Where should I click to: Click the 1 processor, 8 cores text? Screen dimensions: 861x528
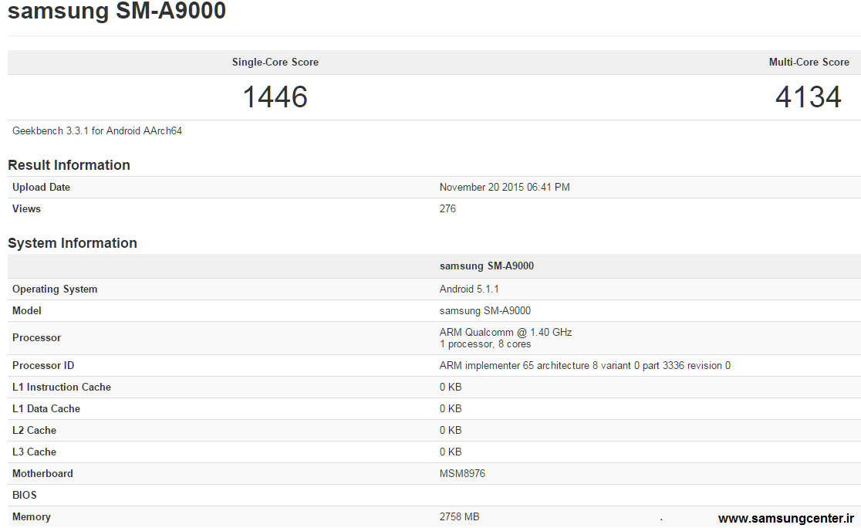tap(485, 344)
